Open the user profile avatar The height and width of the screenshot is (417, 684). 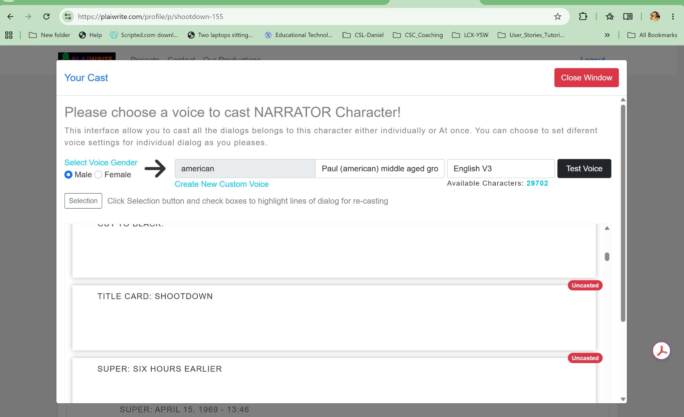655,16
